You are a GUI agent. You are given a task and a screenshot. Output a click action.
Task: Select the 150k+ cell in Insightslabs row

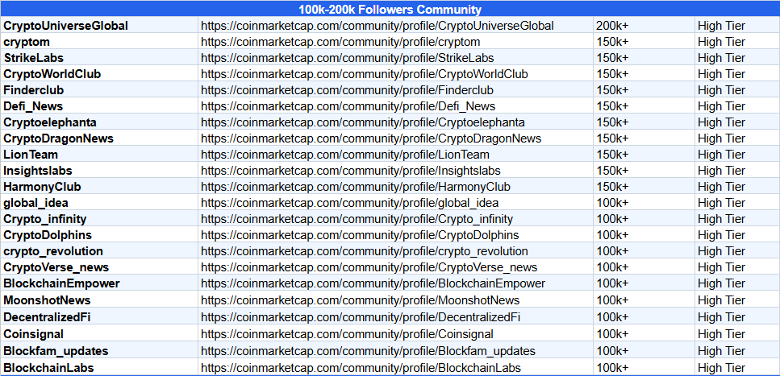point(644,171)
